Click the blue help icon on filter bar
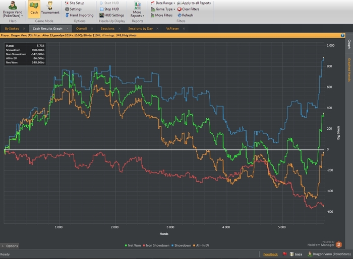Screen dimensions: 353x259 point(342,35)
